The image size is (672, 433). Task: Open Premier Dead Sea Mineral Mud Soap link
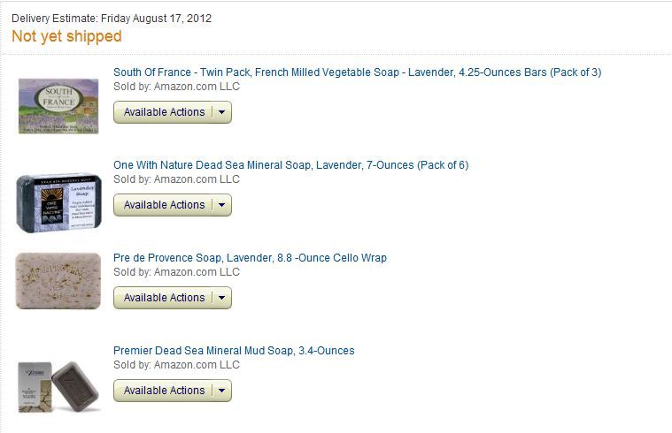(x=234, y=351)
